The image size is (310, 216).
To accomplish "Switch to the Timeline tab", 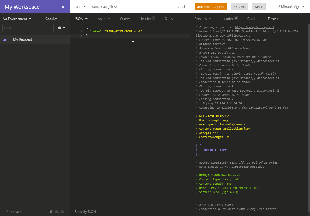I will tap(274, 19).
